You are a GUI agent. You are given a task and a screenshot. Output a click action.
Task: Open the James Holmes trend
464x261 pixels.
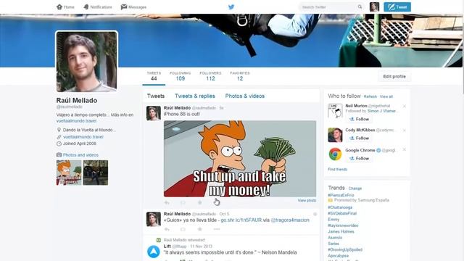click(341, 232)
